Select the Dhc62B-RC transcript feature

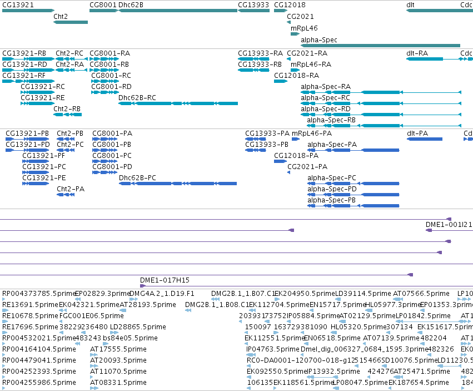[x=178, y=103]
